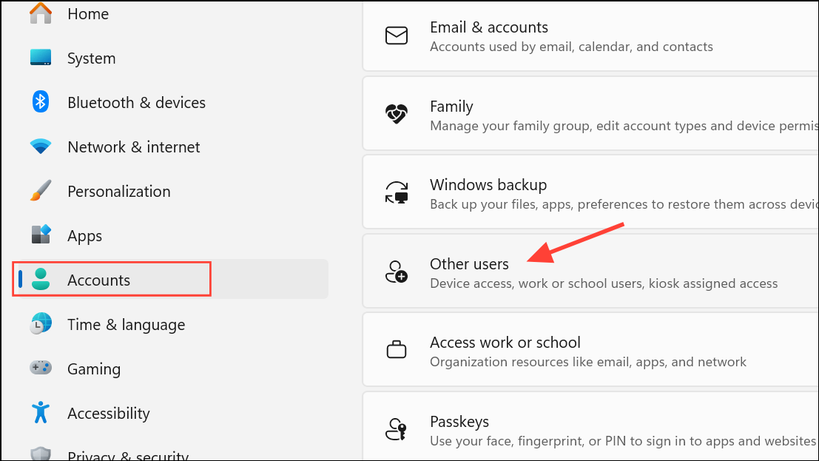Open the Other users page

coord(590,271)
